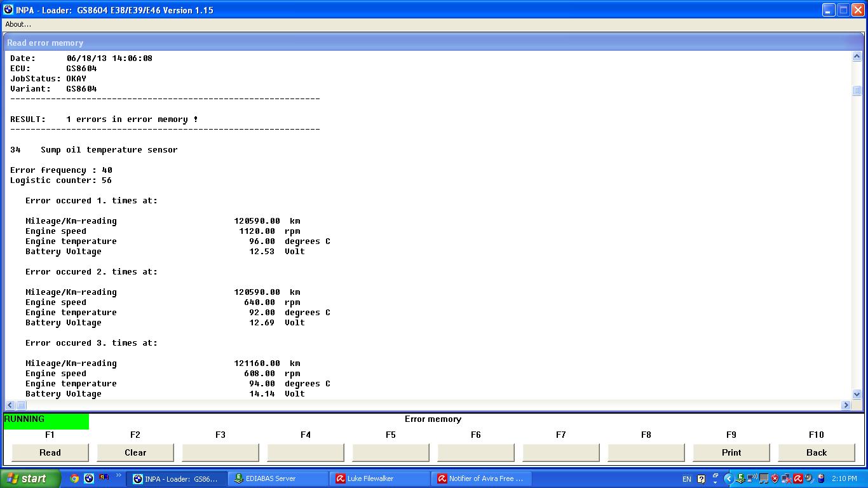Click horizontal scrollbar right arrow

point(846,405)
